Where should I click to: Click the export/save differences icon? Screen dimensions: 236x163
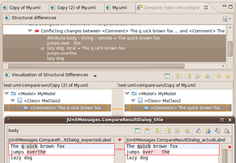tap(225, 19)
